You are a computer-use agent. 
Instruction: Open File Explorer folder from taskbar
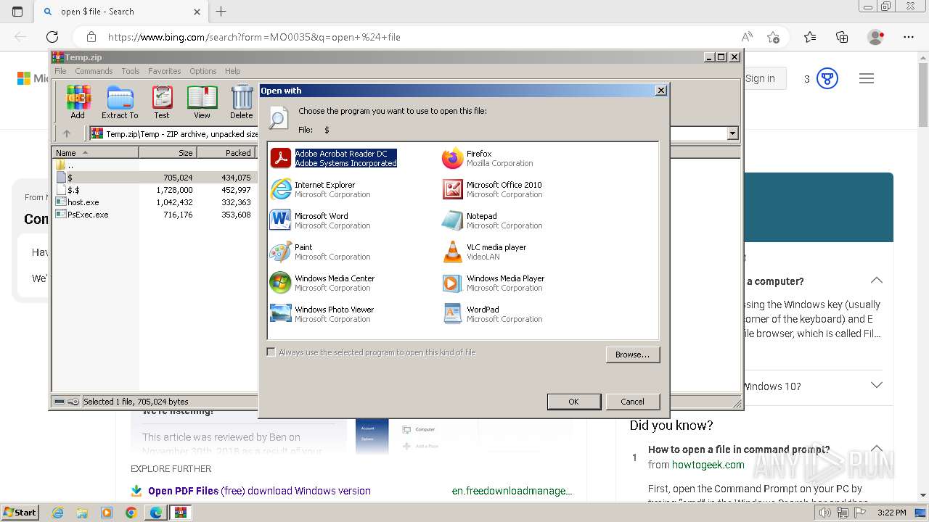82,513
